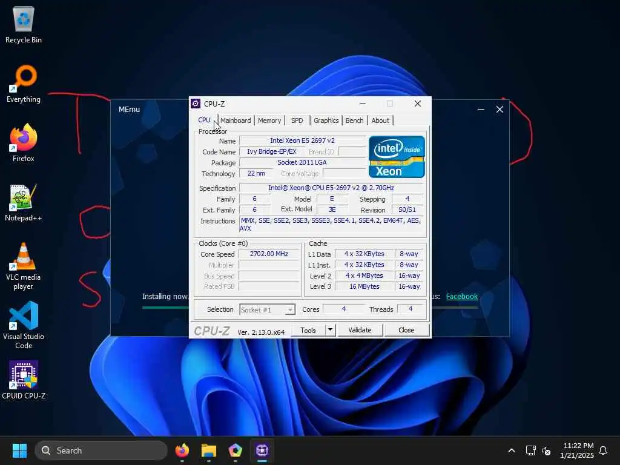Open File Explorer from the taskbar
620x465 pixels.
click(209, 450)
